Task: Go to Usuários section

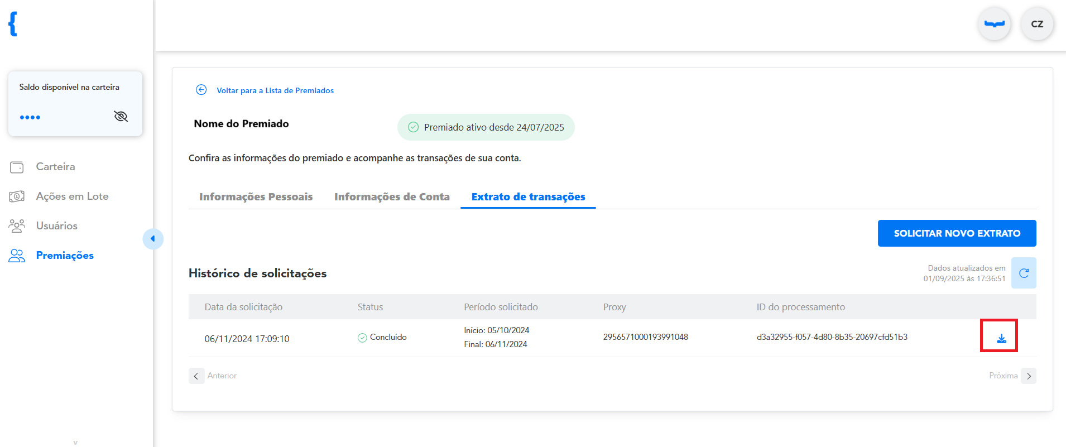Action: [x=56, y=225]
